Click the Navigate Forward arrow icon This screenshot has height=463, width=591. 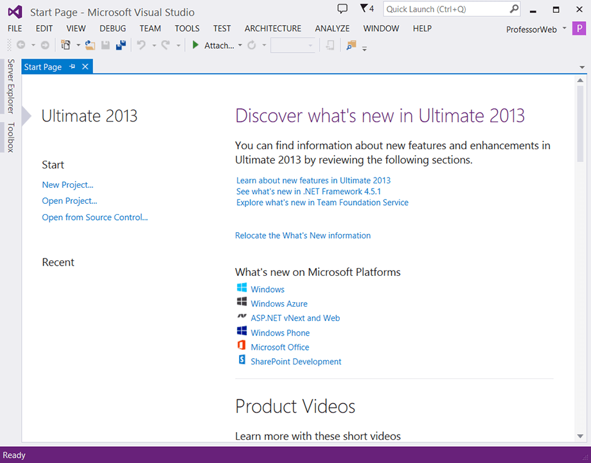45,45
